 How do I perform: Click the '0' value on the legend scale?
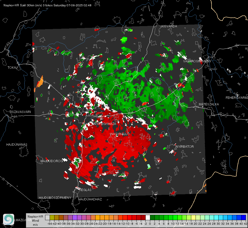[x=150, y=224]
